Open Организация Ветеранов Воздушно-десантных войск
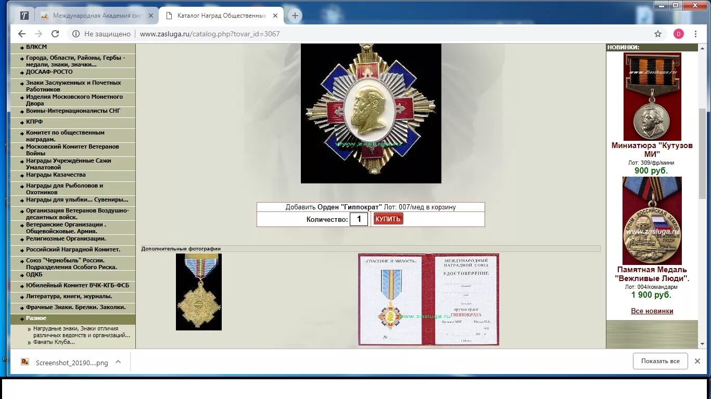711x399 pixels. coord(78,214)
